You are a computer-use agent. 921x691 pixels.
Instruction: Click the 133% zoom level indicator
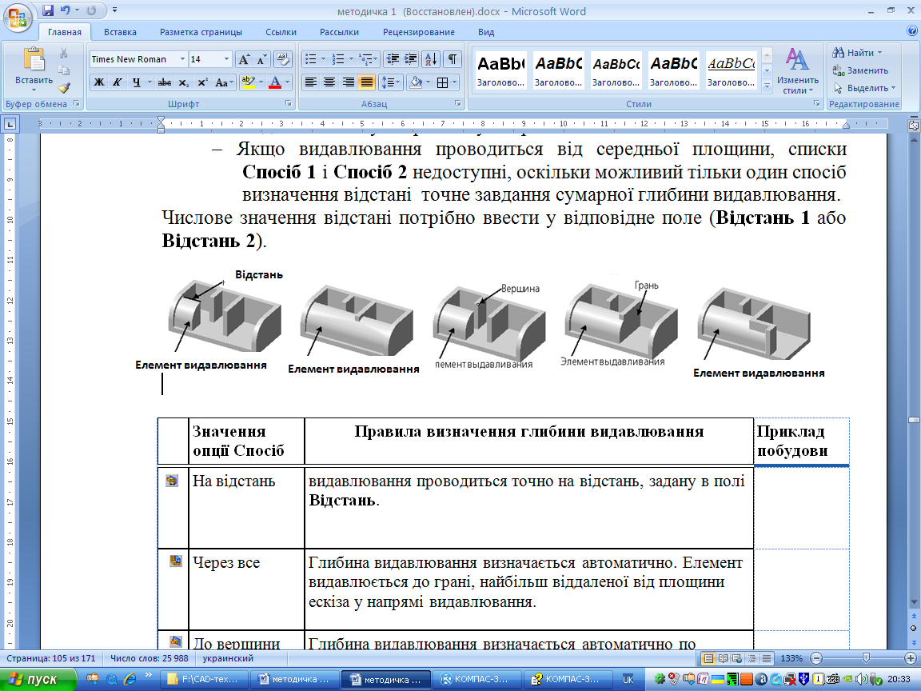pyautogui.click(x=791, y=659)
